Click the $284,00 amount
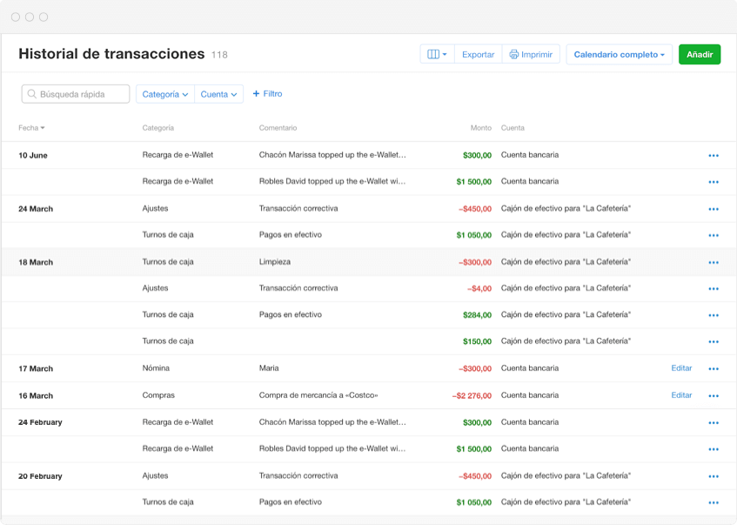 tap(477, 314)
